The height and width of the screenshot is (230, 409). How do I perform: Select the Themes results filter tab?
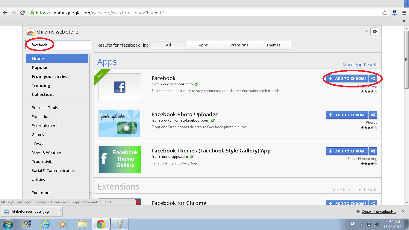point(273,45)
